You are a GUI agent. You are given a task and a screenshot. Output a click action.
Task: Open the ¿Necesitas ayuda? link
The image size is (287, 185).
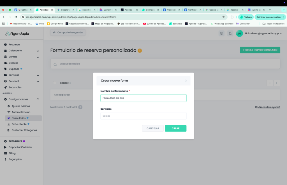click(x=267, y=107)
